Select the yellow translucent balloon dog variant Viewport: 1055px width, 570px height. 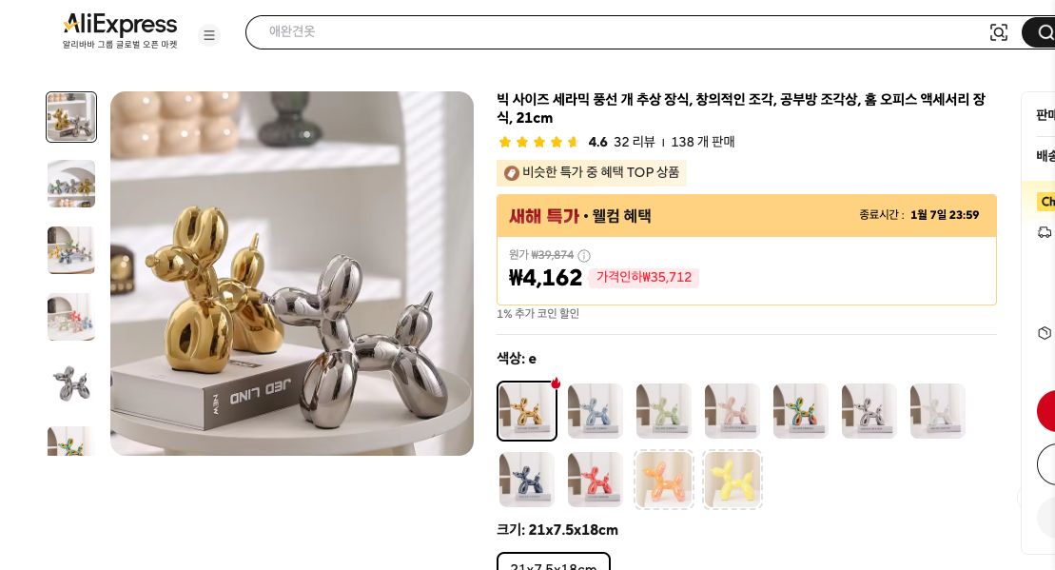pyautogui.click(x=732, y=479)
